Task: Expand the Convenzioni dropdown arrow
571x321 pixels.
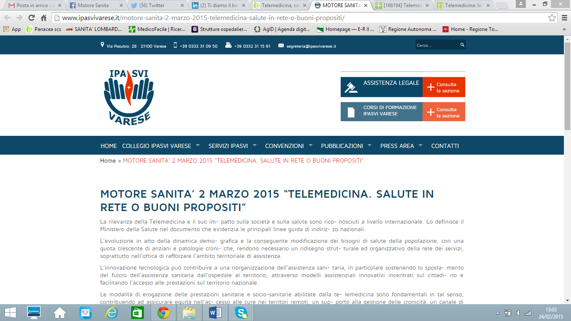Action: [311, 145]
